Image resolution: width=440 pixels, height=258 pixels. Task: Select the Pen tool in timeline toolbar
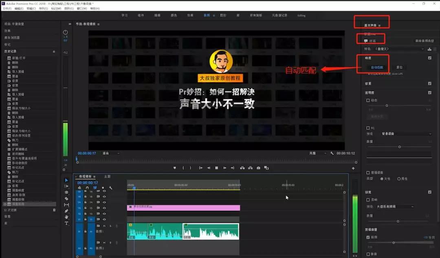(66, 211)
